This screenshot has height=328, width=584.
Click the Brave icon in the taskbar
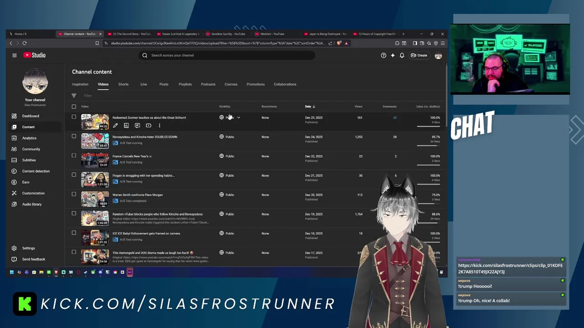point(56,272)
